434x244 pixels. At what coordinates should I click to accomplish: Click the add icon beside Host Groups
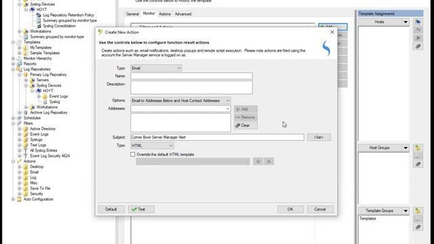point(418,148)
